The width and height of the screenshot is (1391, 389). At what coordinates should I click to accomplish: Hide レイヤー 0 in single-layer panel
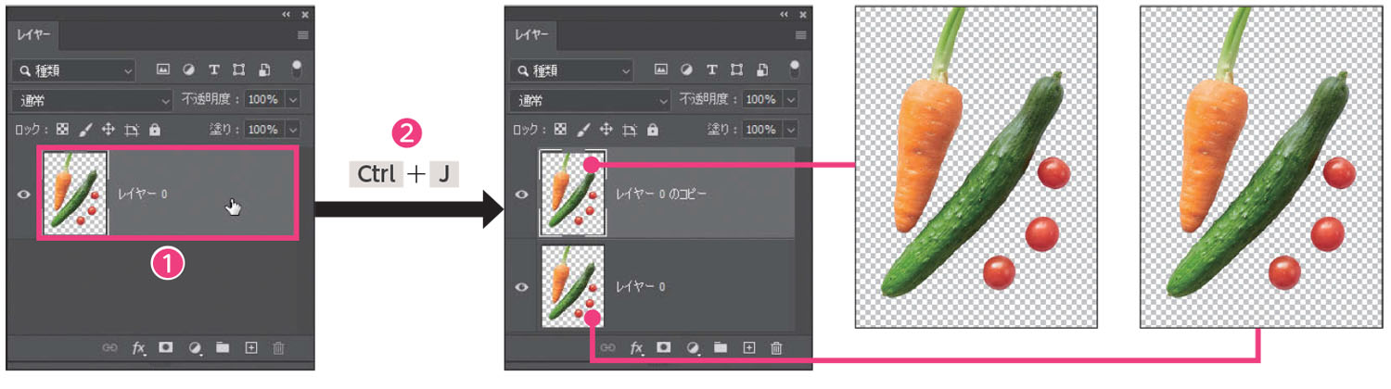(x=25, y=194)
